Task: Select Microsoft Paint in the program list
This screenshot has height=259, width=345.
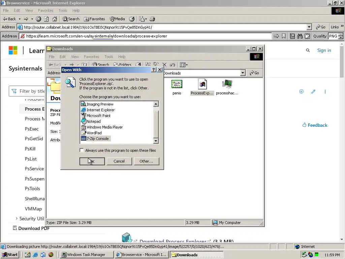Action: click(x=96, y=116)
